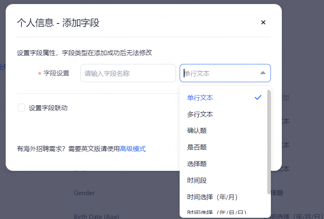Click the 设置字段属性 description text

click(x=84, y=53)
